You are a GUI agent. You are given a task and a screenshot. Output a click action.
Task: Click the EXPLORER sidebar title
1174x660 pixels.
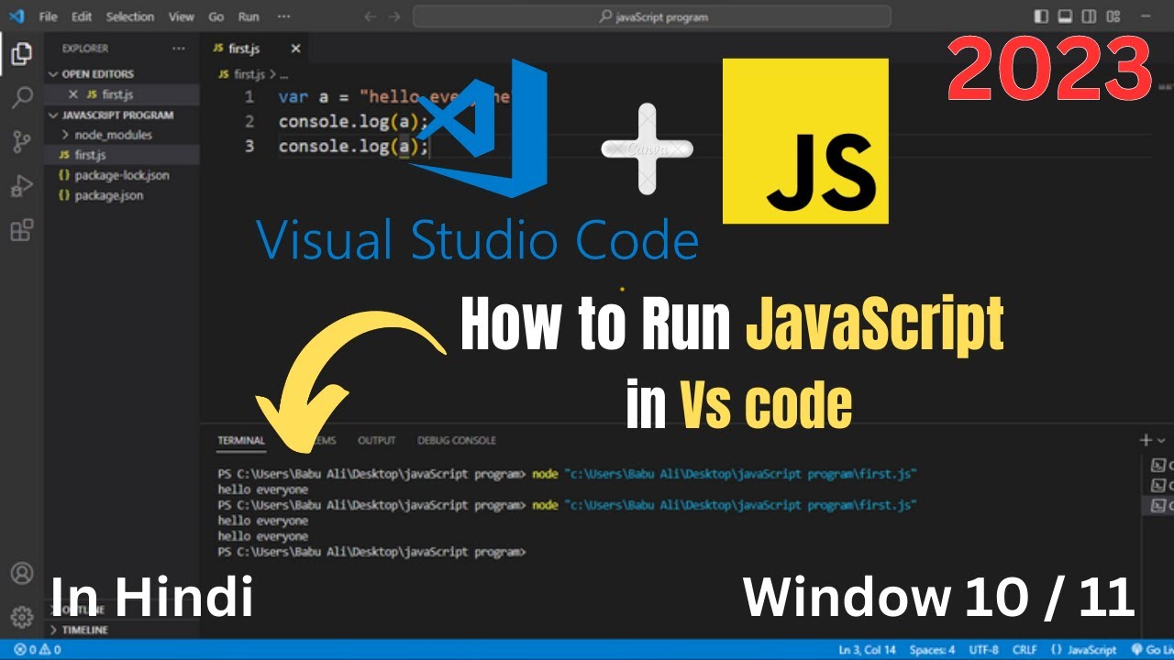click(x=85, y=49)
